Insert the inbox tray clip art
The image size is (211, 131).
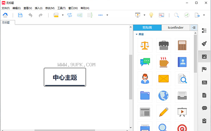(182, 96)
